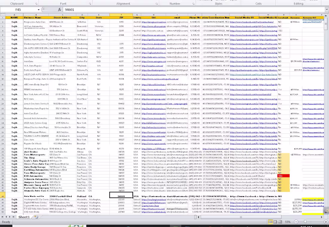Screen dimensions: 329x227
Task: Open the Manhattan Auto Repair URL link
Action: coord(154,109)
